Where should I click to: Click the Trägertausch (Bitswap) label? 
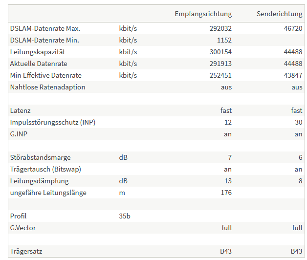tap(45, 170)
